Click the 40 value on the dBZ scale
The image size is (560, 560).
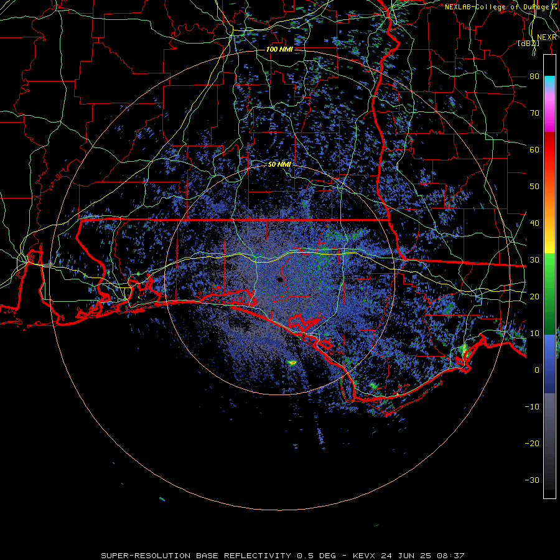[534, 223]
